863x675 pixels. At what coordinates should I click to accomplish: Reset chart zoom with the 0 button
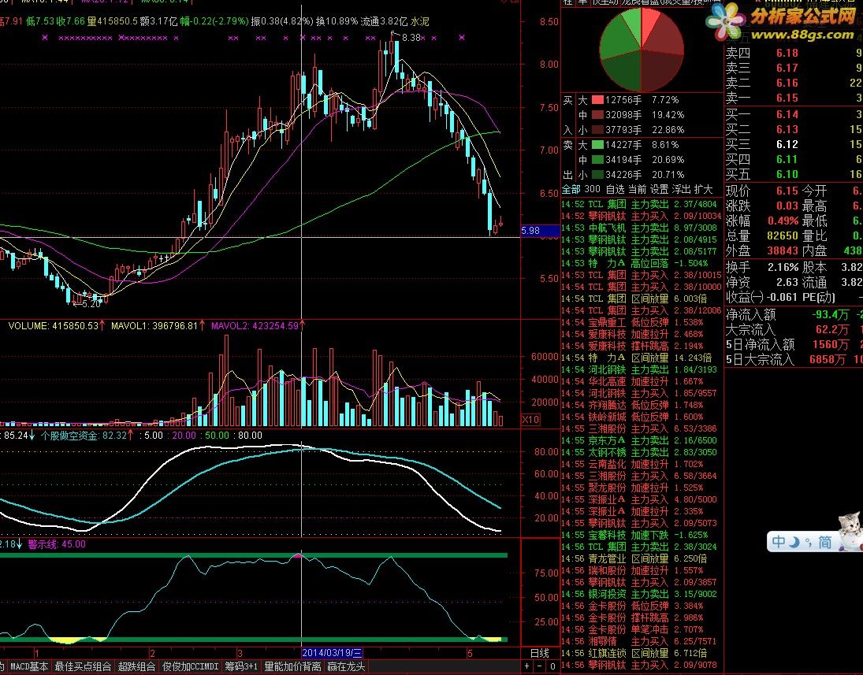pos(552,666)
